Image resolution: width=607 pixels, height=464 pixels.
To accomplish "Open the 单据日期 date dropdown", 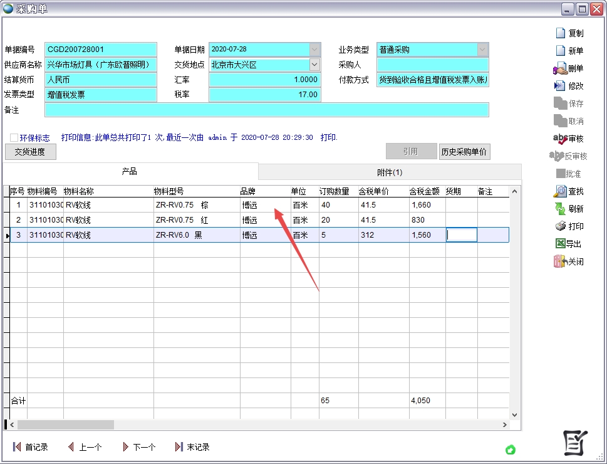I will click(314, 50).
